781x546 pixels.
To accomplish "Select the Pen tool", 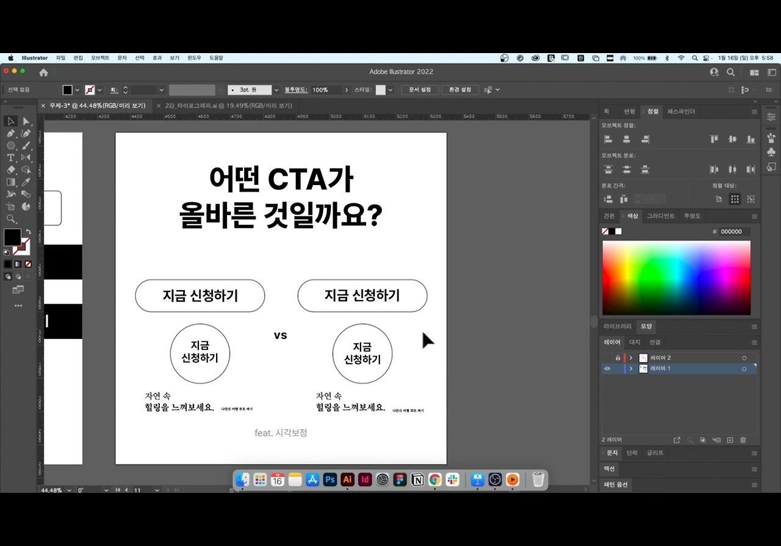I will click(10, 133).
